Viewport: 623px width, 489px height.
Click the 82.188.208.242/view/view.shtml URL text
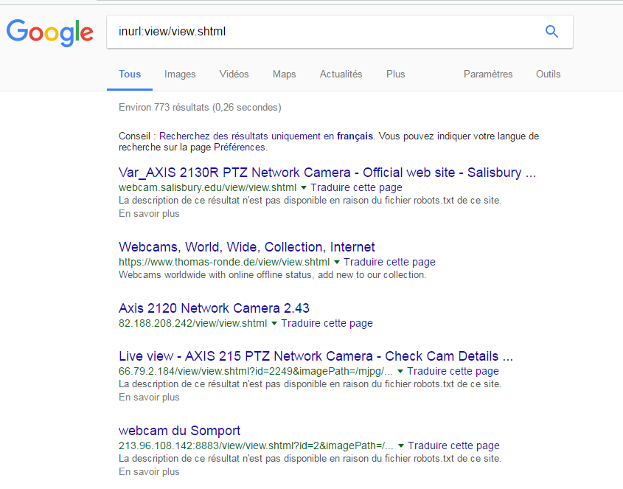192,323
